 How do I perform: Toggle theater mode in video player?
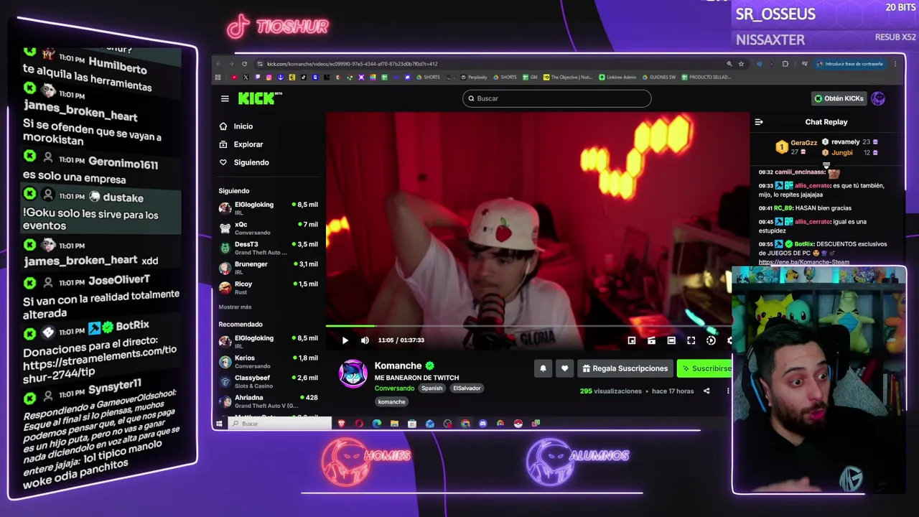click(x=671, y=340)
